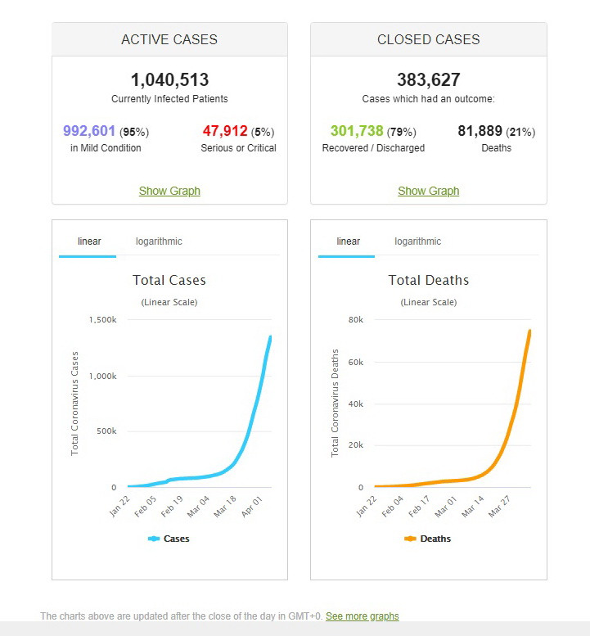Expand Show Graph under Closed Cases
Viewport: 590px width, 636px height.
(x=429, y=191)
